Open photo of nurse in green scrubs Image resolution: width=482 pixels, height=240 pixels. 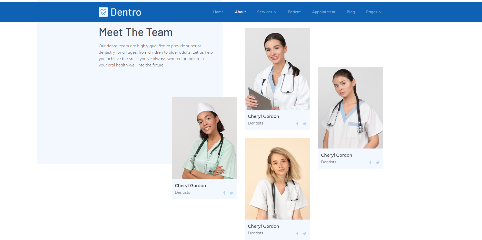(x=204, y=138)
